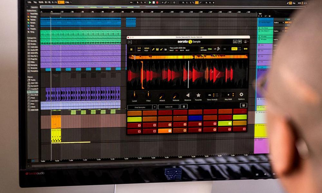Open the Find Samples dropdown arrow
The height and width of the screenshot is (193, 322).
point(154,106)
